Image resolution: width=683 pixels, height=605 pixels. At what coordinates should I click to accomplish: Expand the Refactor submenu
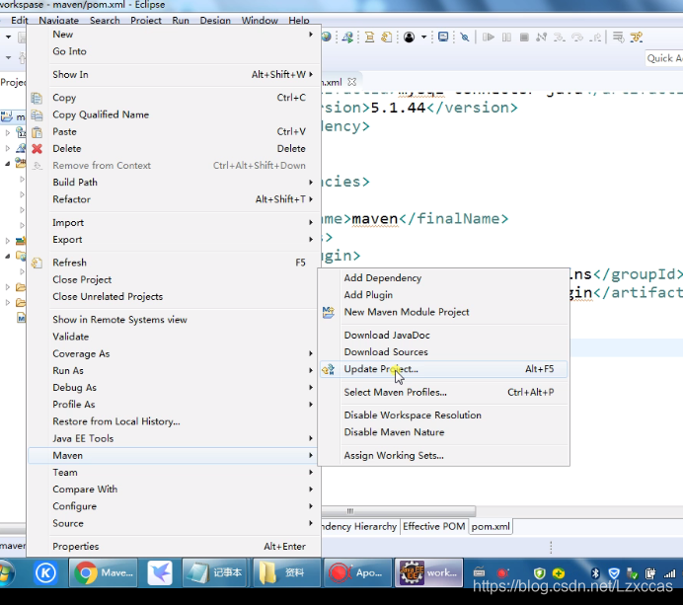point(311,199)
